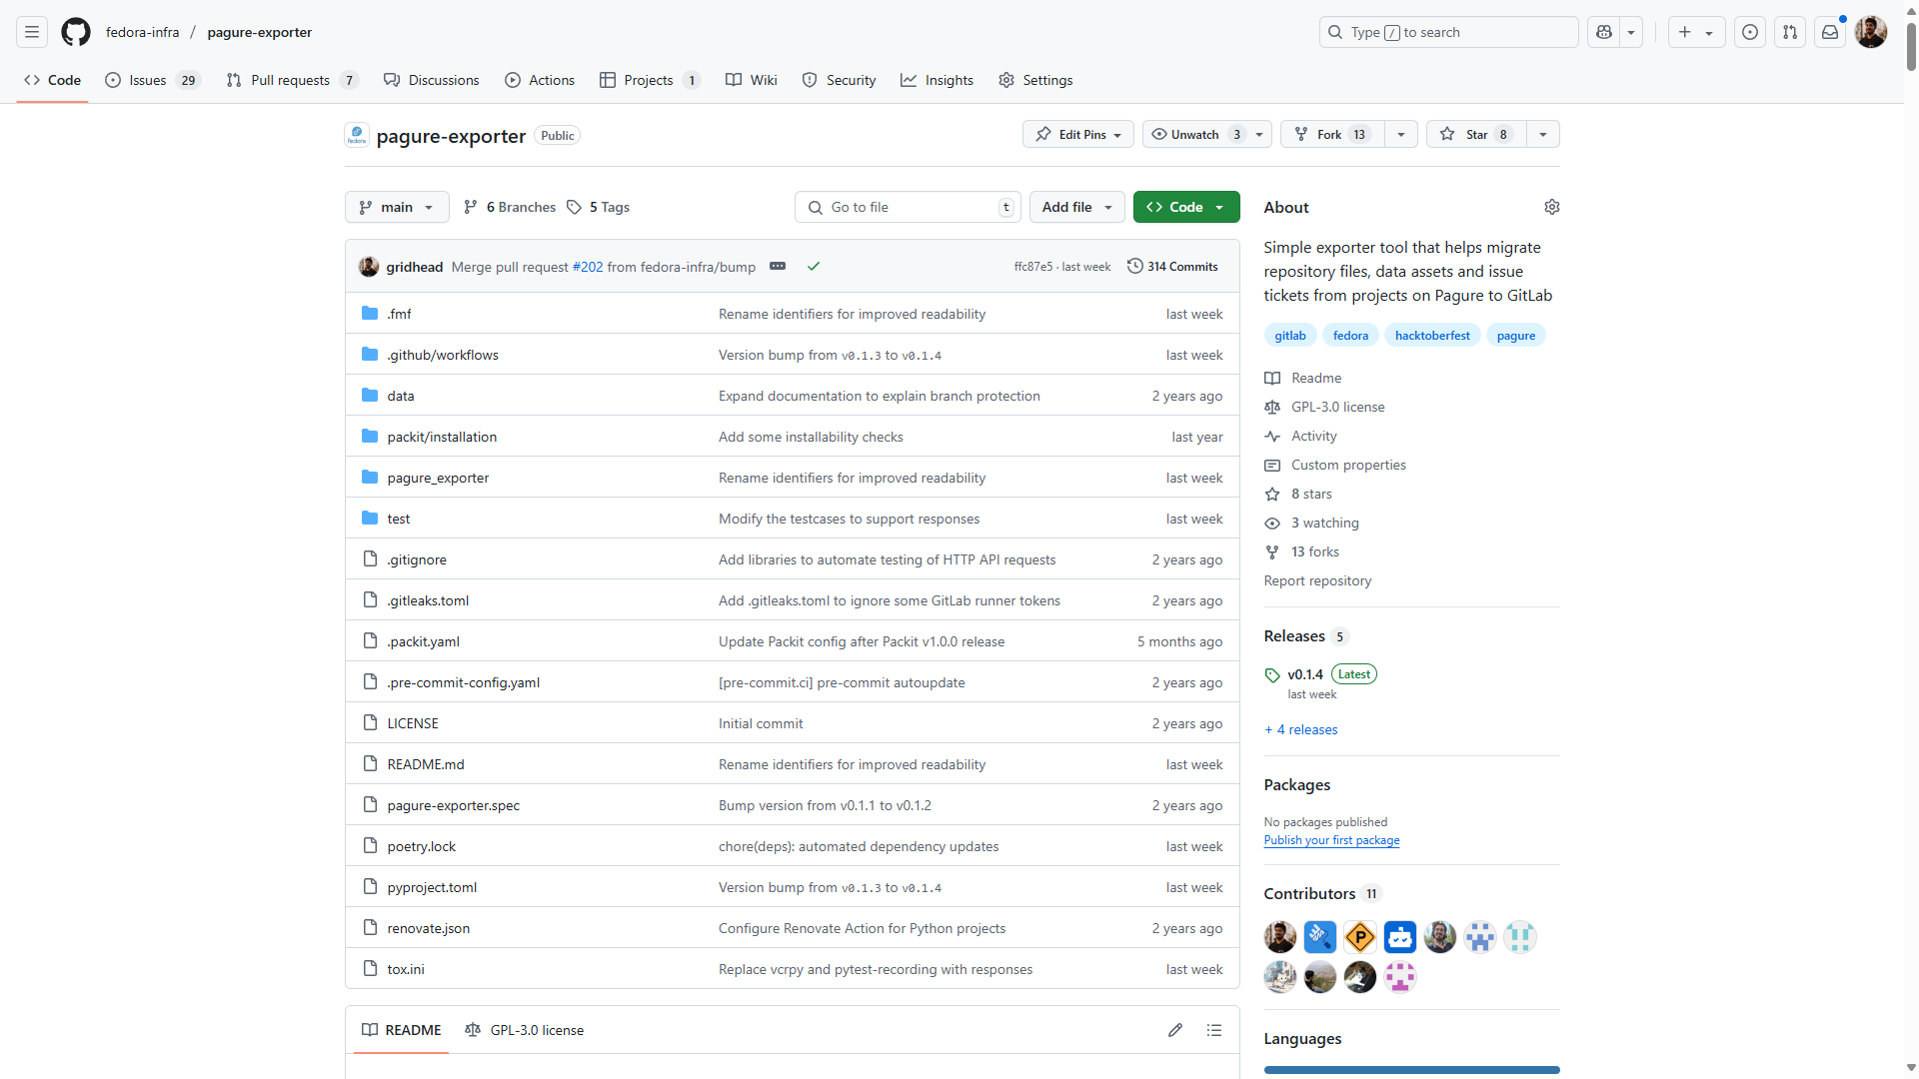Open Copilot dropdown arrow in header
Screen dimensions: 1919x1079
[x=1631, y=32]
